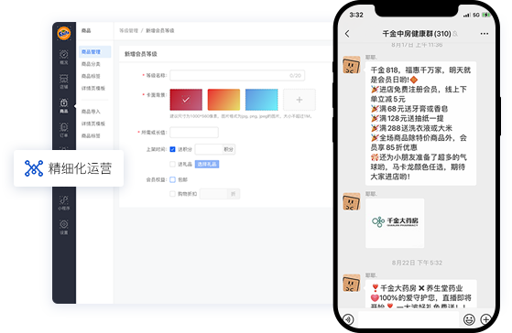The height and width of the screenshot is (333, 512).
Task: Check the 购物折扣 discount checkbox
Action: click(x=172, y=194)
